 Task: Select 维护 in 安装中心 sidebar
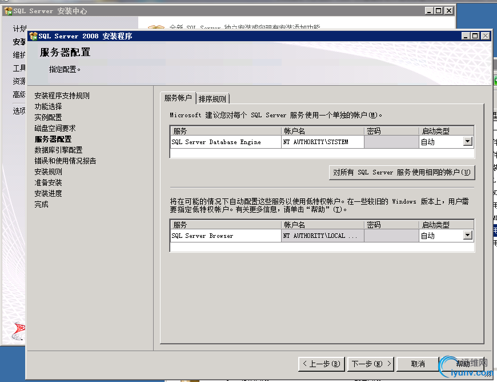[x=19, y=55]
